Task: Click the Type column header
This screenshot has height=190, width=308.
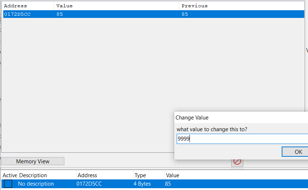Action: point(140,175)
